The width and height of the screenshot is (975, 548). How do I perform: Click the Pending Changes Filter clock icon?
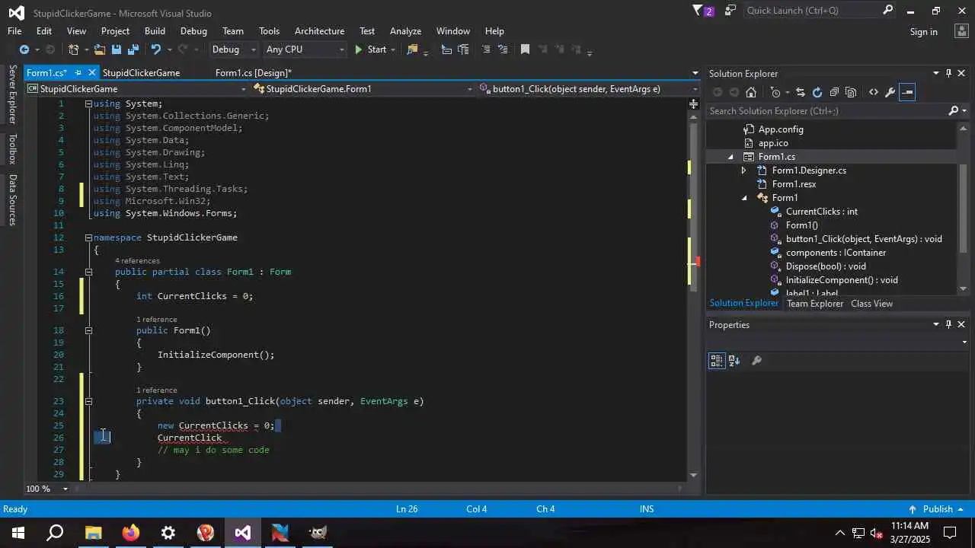775,92
